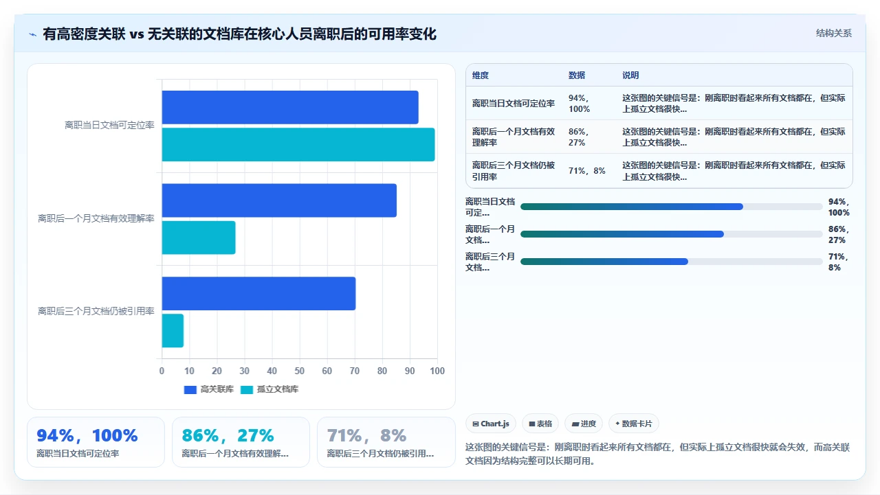Click the 离职当日文档可定... progress bar
This screenshot has height=495, width=880.
tap(672, 207)
